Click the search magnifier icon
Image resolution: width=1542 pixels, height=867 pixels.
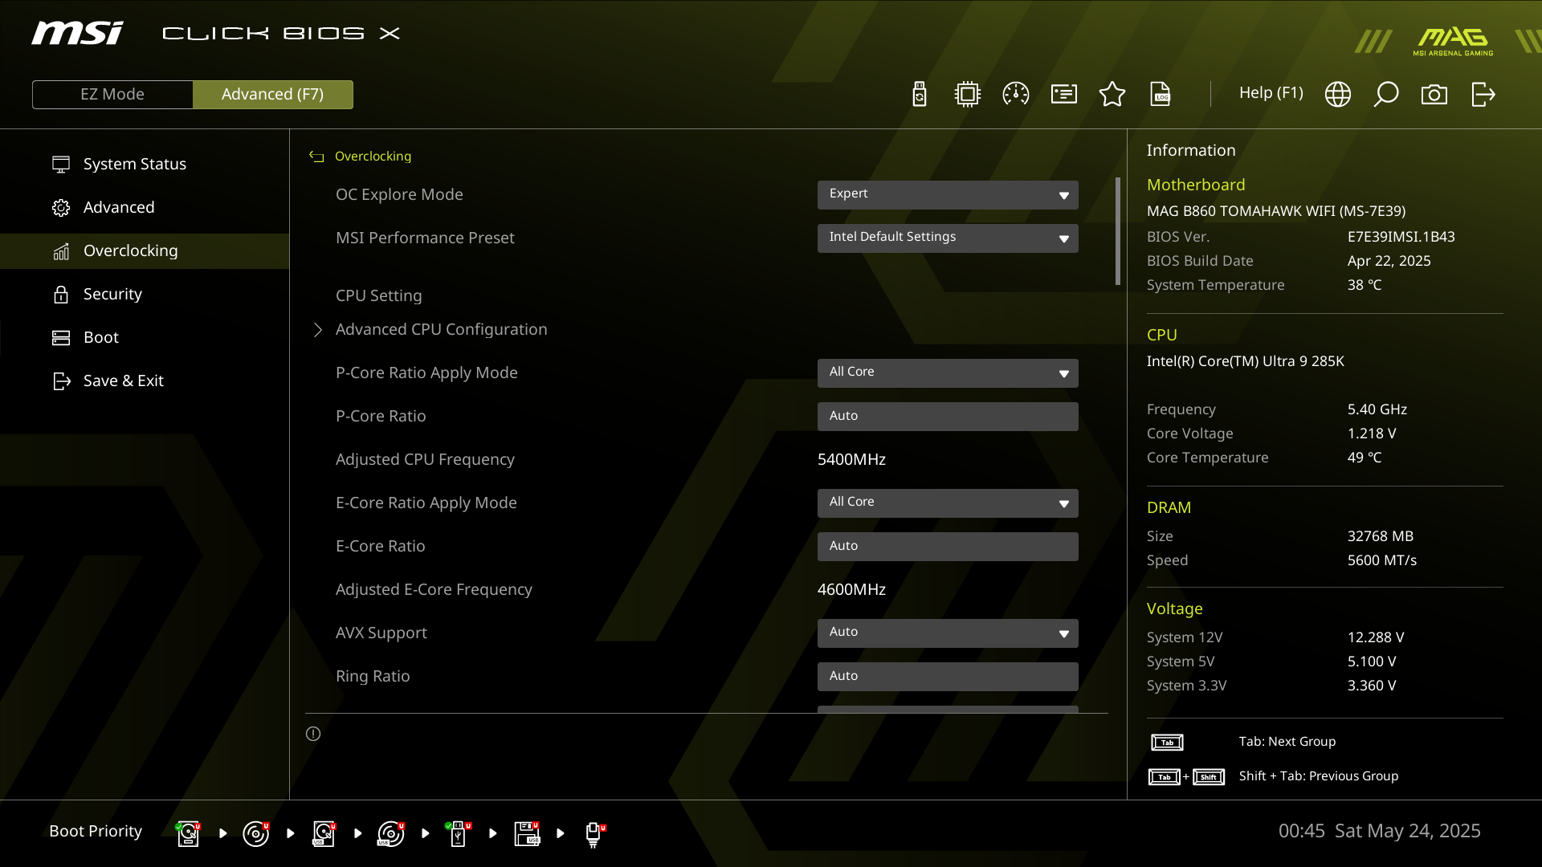[1386, 94]
